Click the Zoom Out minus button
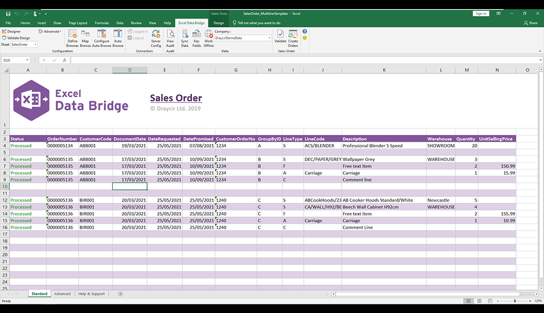Screen dimensions: 544x313 click(497, 301)
